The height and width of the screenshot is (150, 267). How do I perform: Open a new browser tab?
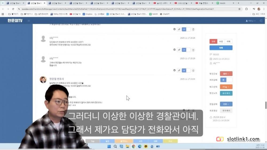[x=238, y=3]
